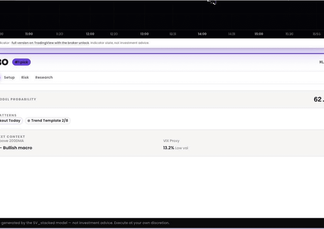Click the 14:00 time axis label

202,34
